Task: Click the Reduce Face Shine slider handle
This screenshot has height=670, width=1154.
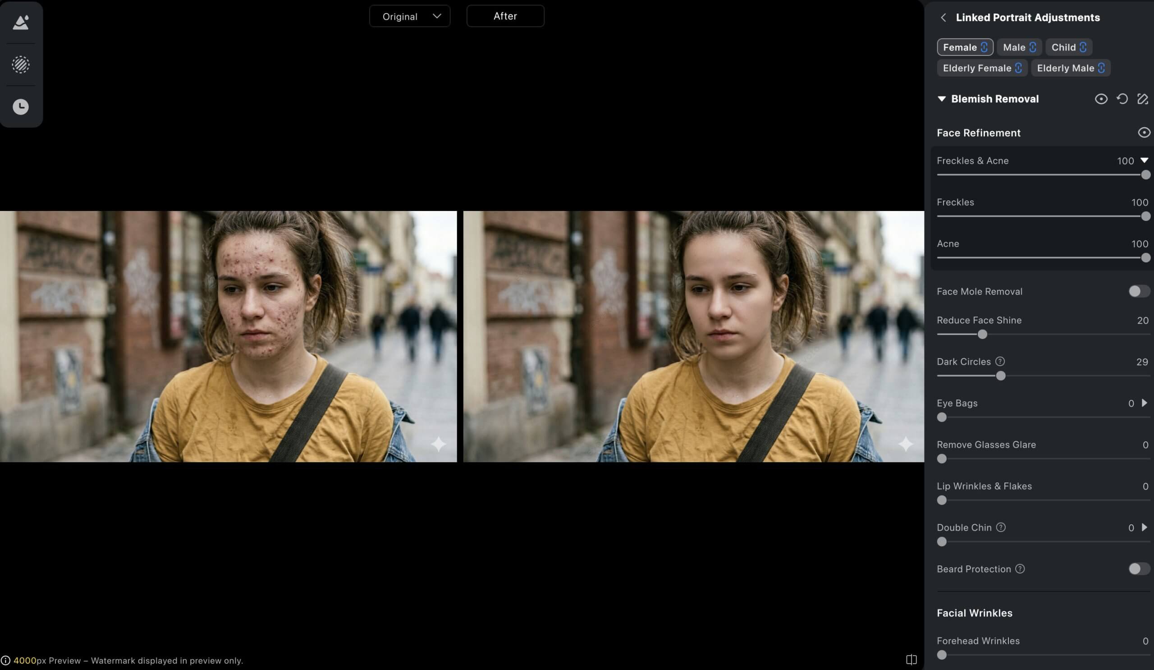Action: click(x=982, y=334)
